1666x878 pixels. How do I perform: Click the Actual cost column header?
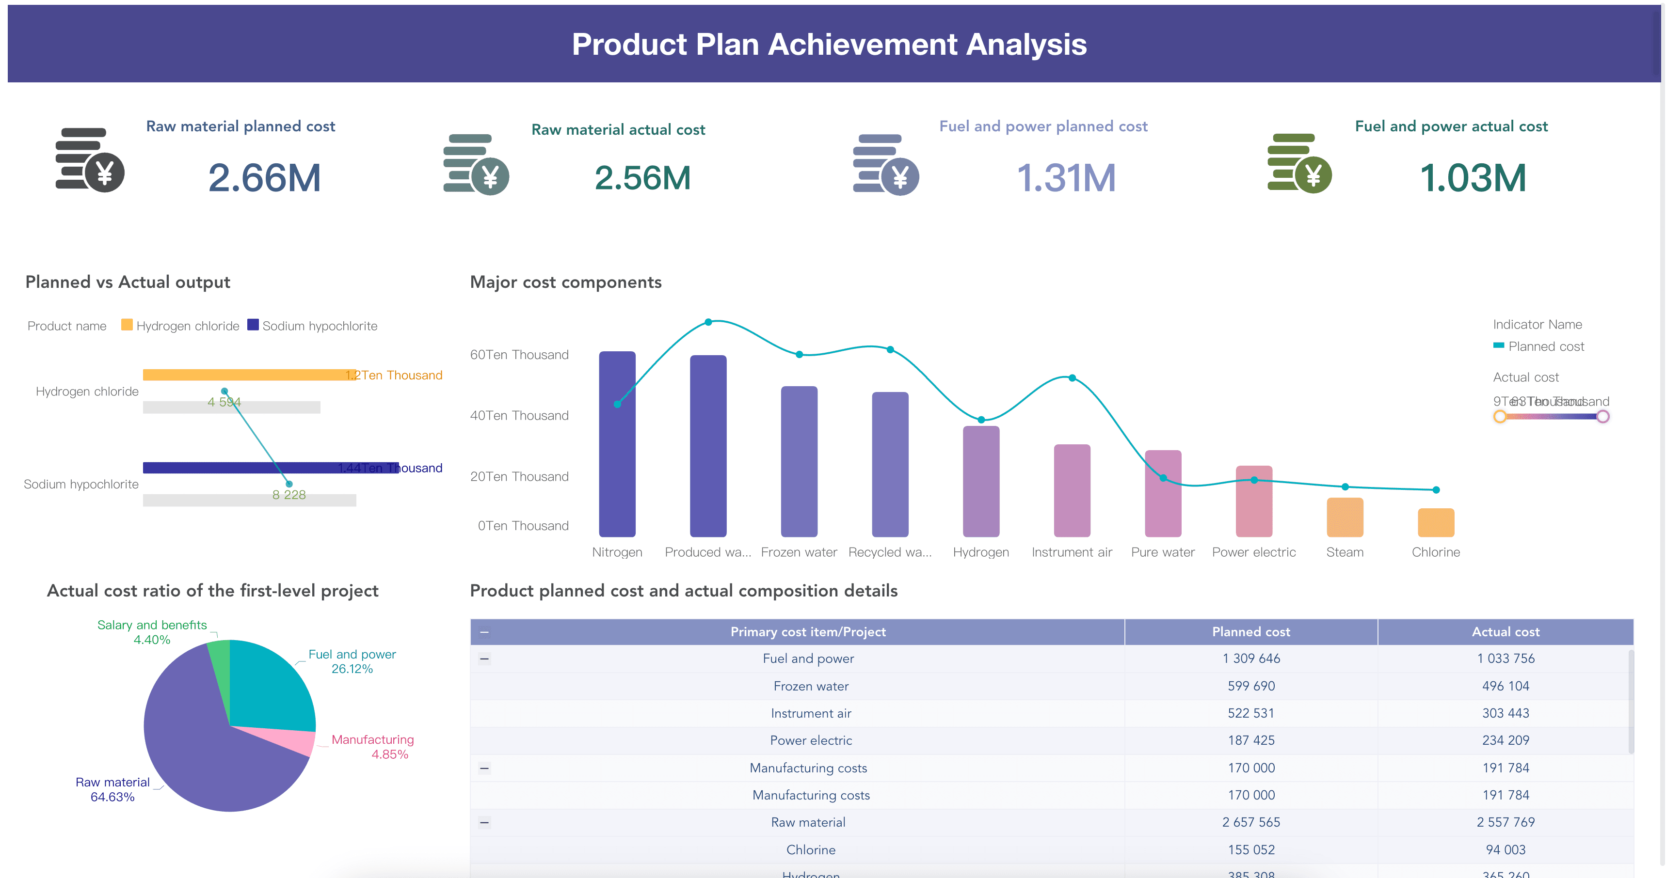(x=1506, y=632)
